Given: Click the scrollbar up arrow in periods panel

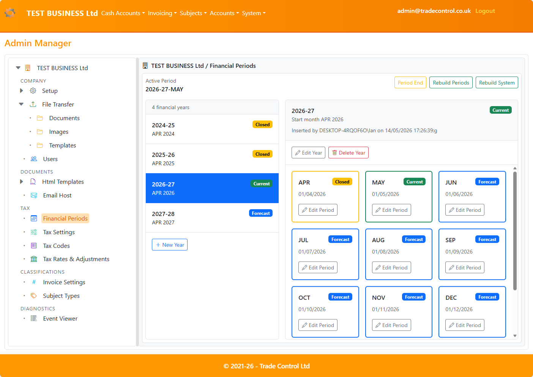Looking at the screenshot, I should tap(515, 168).
